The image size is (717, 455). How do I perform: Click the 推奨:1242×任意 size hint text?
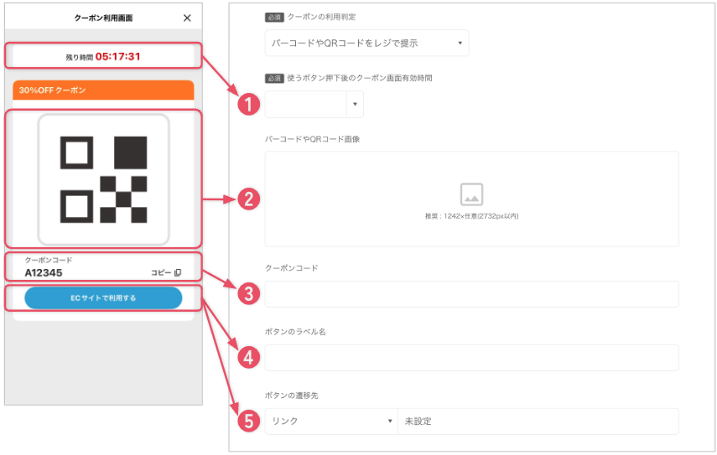click(471, 216)
